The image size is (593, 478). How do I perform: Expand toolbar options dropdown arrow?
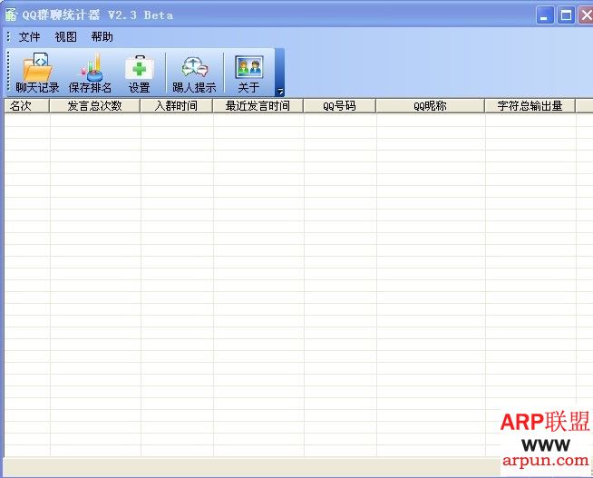pyautogui.click(x=280, y=91)
